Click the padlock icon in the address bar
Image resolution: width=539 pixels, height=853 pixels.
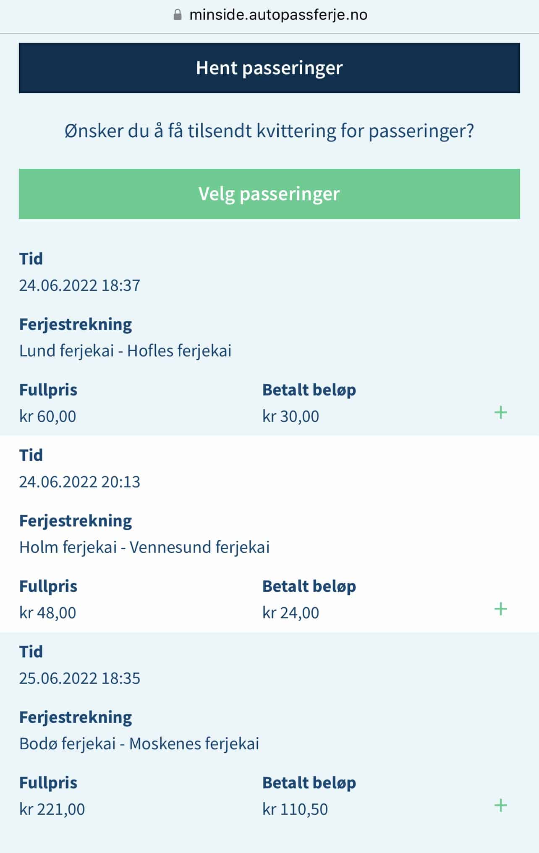point(178,15)
